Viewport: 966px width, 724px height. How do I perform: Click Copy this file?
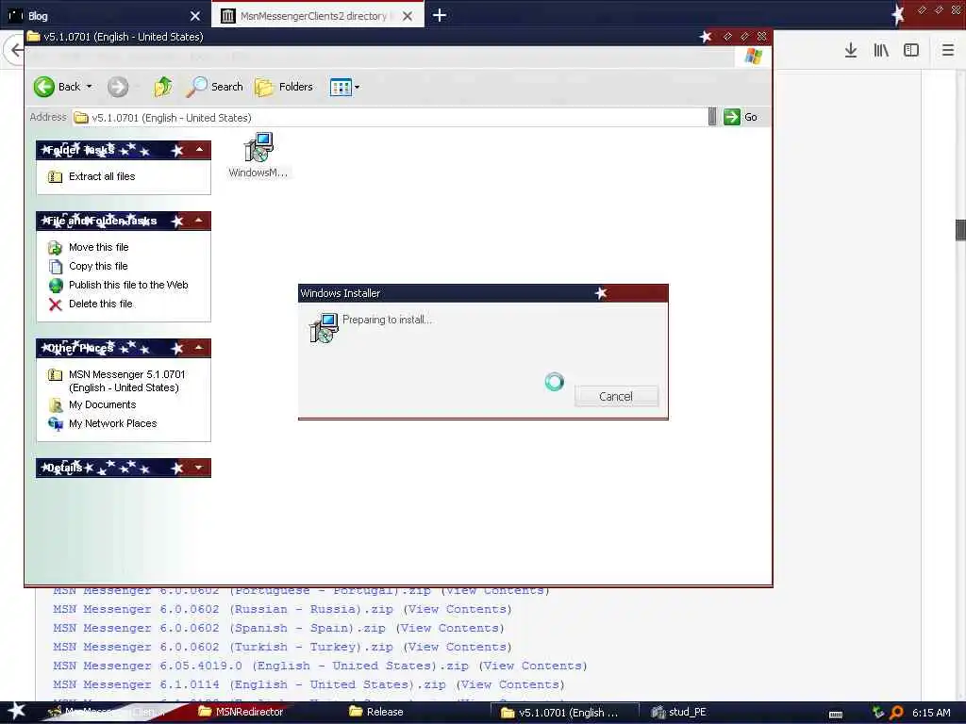coord(98,267)
